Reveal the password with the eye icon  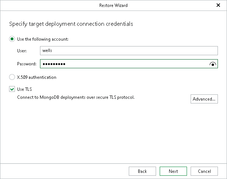[x=213, y=64]
